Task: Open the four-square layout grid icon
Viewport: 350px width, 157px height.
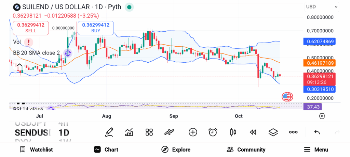Action: point(149,132)
